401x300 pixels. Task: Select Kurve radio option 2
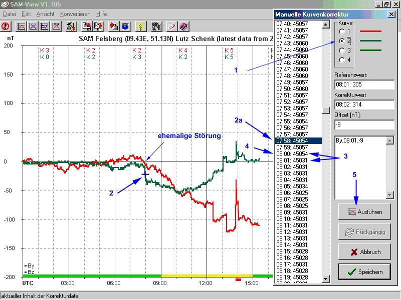[342, 41]
